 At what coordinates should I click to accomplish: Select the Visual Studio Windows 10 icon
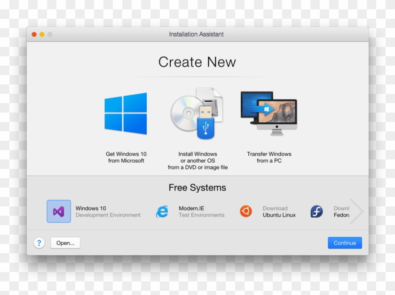[59, 212]
